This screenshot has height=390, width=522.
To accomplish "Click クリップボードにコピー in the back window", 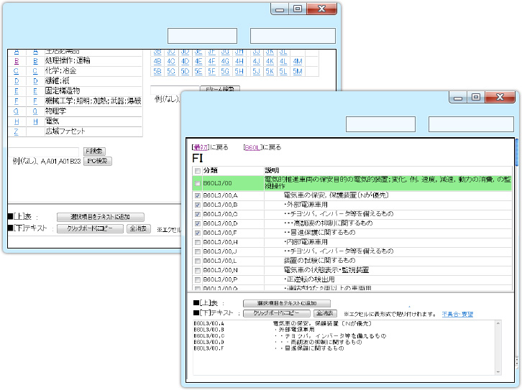I will 90,228.
